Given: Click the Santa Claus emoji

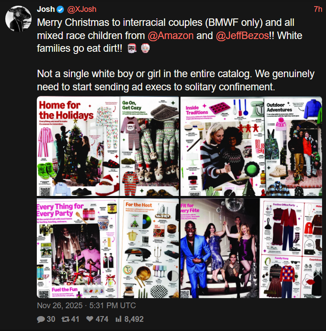Looking at the screenshot, I should point(132,49).
